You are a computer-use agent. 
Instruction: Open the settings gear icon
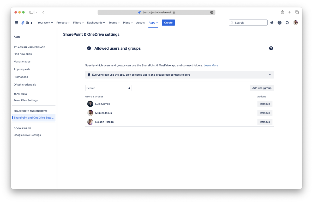coord(287,23)
